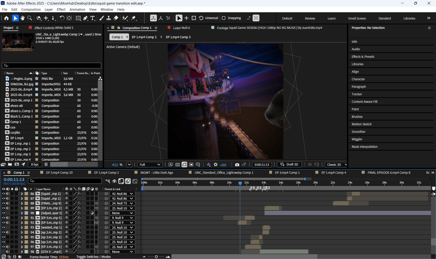Hide Adjustment layer 90 eye toggle
The width and height of the screenshot is (436, 259).
click(x=3, y=213)
